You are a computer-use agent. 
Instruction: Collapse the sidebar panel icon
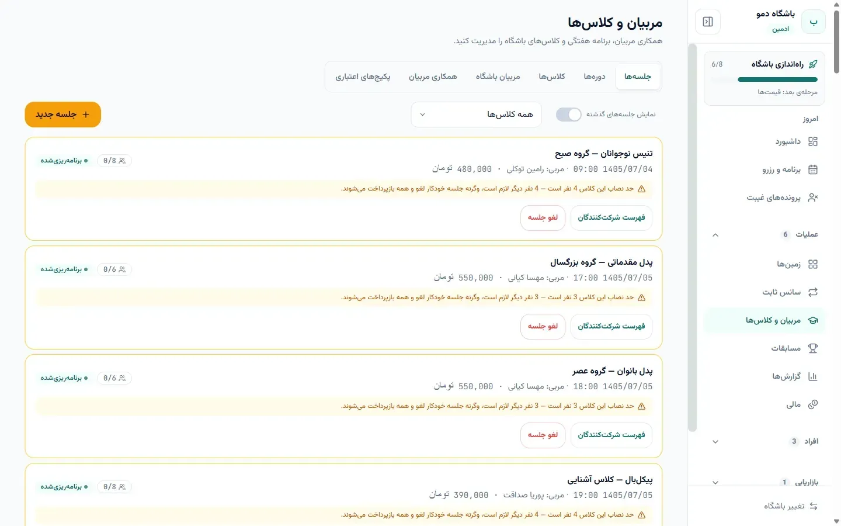tap(708, 22)
